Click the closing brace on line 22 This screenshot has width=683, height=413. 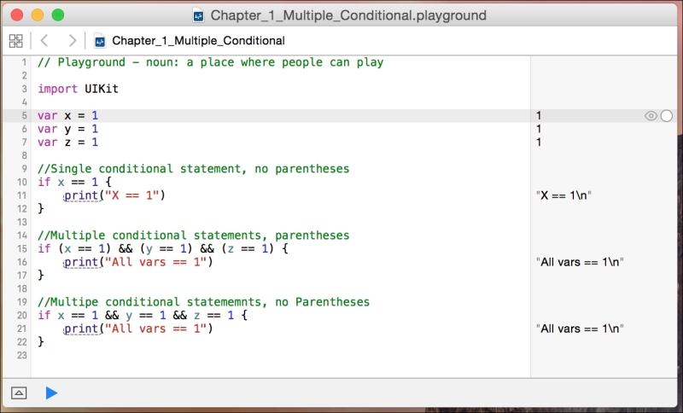click(x=40, y=341)
